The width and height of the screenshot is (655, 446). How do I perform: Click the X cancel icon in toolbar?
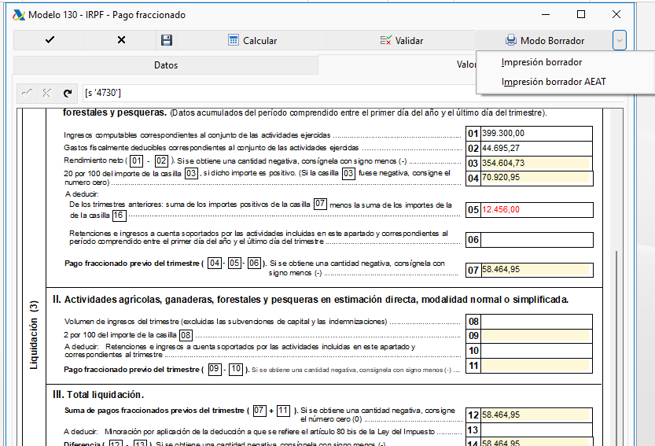point(121,40)
